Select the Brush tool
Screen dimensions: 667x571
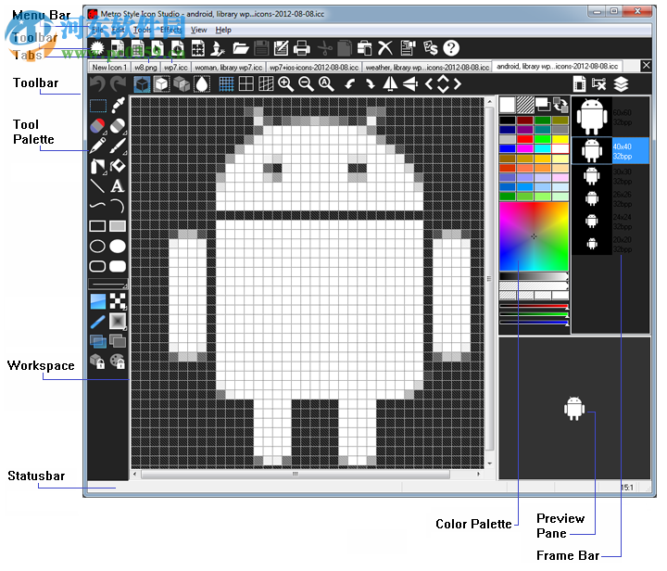pos(118,146)
